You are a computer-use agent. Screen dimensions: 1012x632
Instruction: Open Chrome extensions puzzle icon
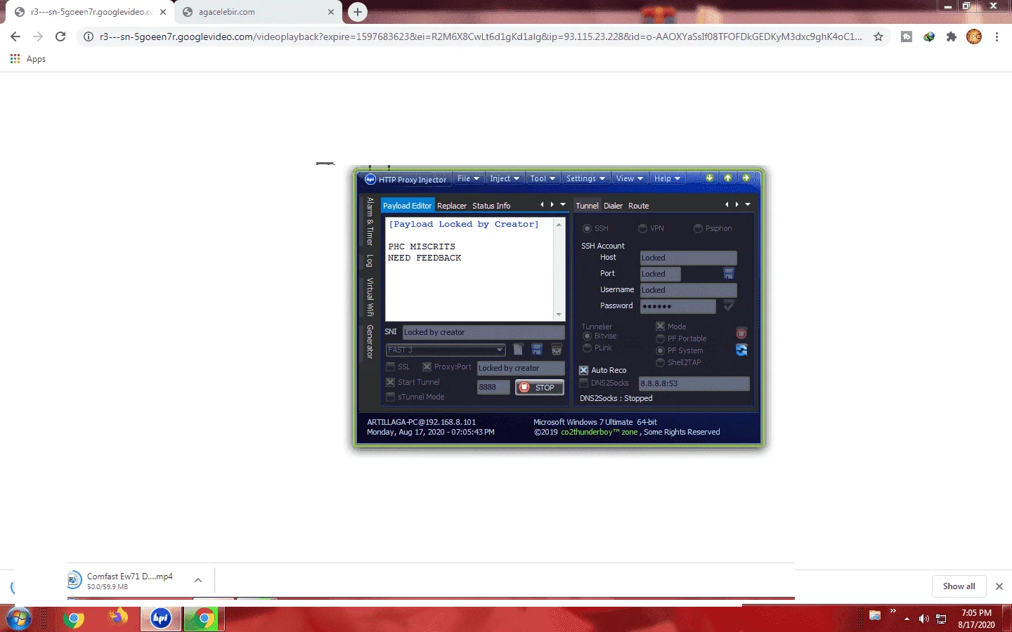(x=952, y=37)
